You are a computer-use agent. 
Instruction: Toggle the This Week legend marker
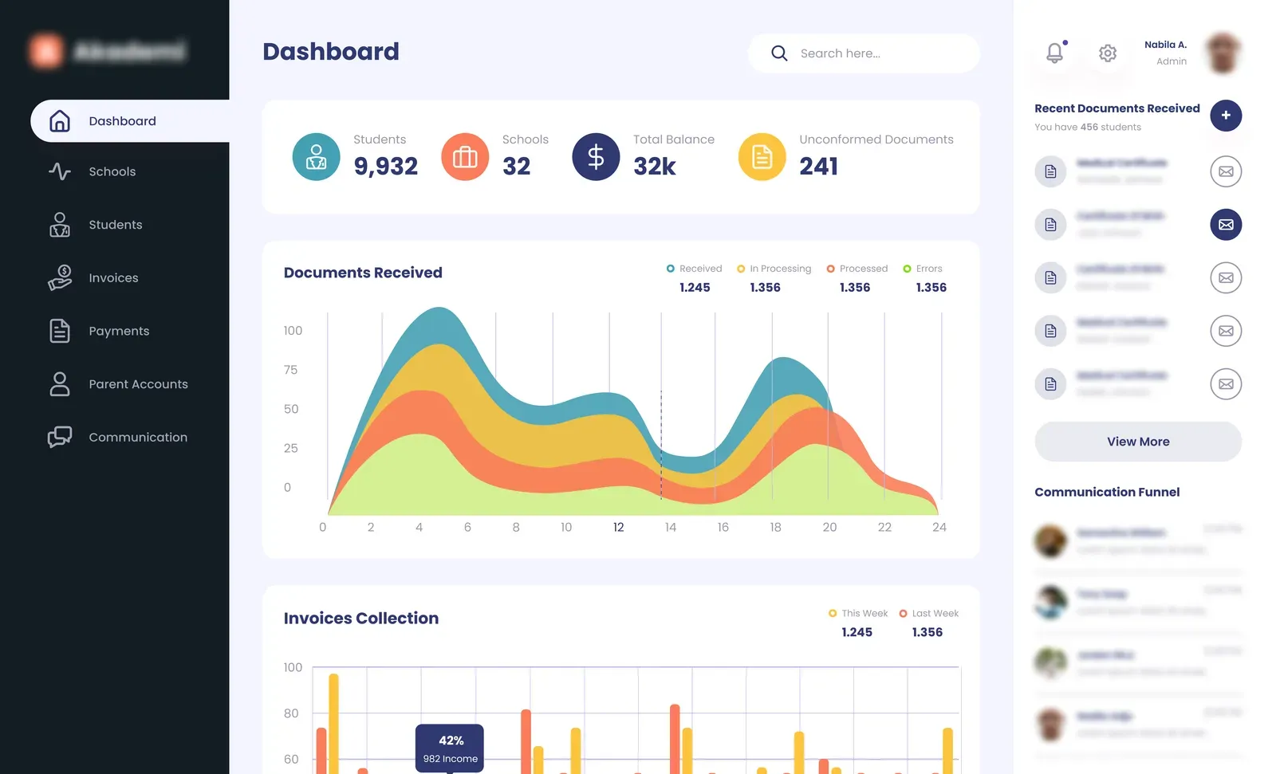click(x=833, y=613)
